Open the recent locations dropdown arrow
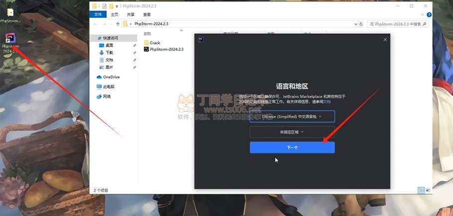 coord(111,24)
